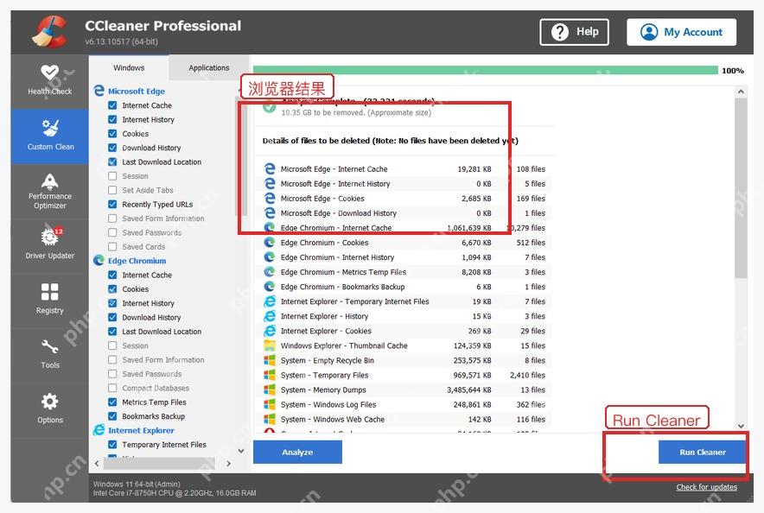Click the Edge Chromium Session checkbox
Screen dimensions: 764x513
[112, 345]
